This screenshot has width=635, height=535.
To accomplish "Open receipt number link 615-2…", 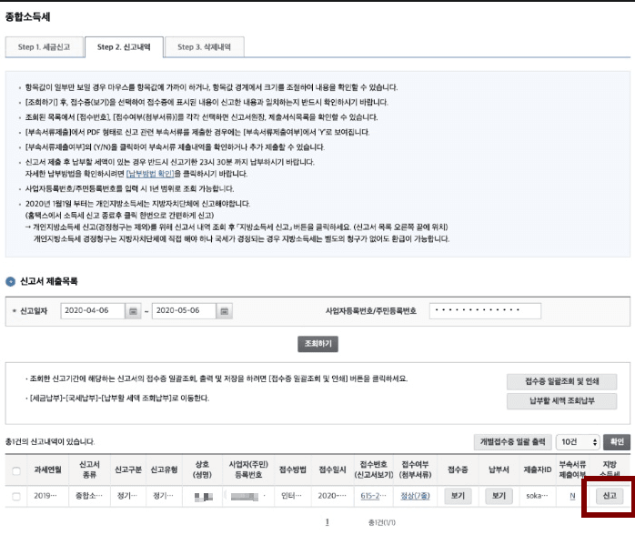I will coord(373,496).
